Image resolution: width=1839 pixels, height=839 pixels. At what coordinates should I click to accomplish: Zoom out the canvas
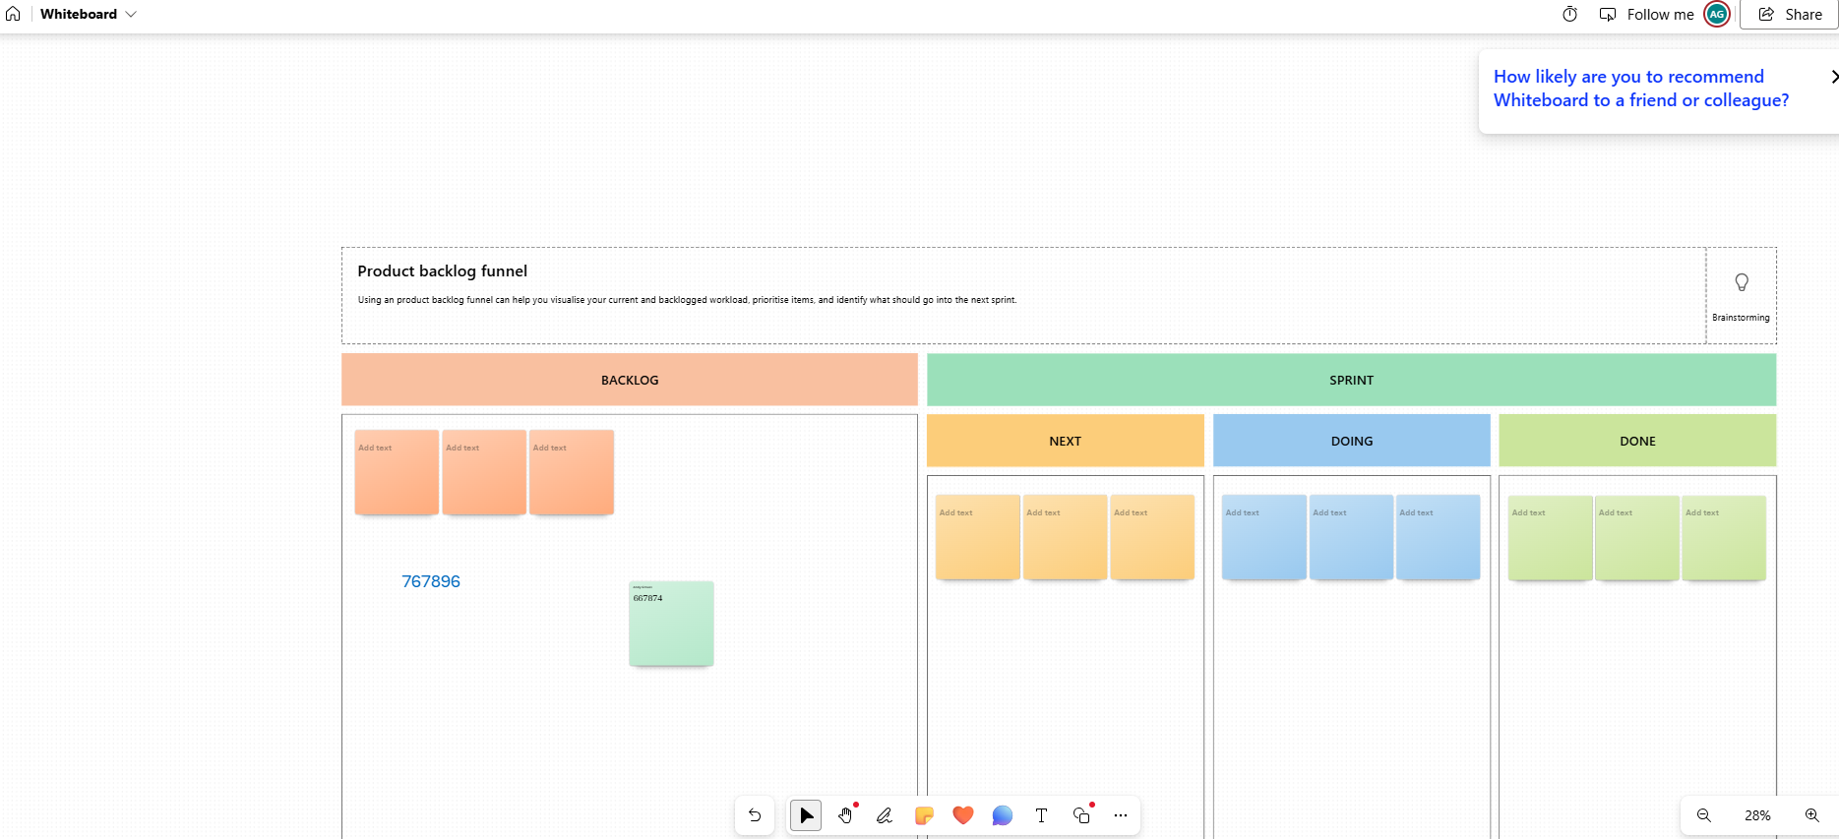[x=1704, y=815]
